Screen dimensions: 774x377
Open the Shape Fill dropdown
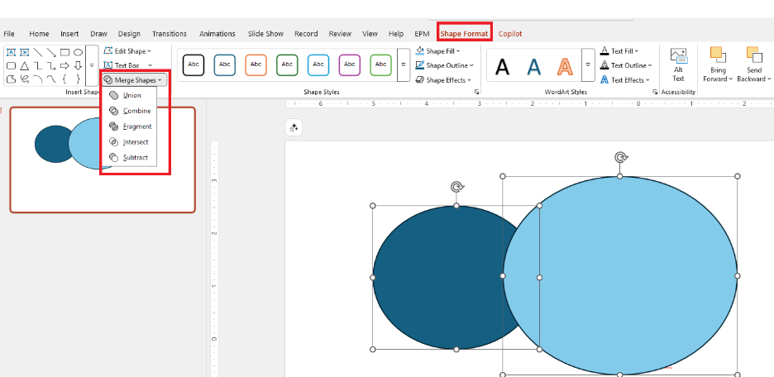coord(437,50)
